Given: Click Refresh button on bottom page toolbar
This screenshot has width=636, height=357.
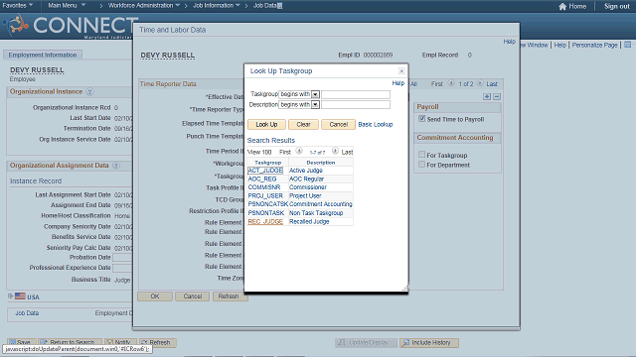Looking at the screenshot, I should (158, 342).
